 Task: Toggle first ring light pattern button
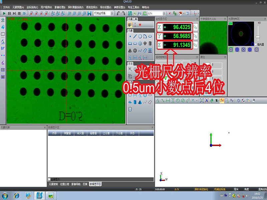(x=231, y=49)
